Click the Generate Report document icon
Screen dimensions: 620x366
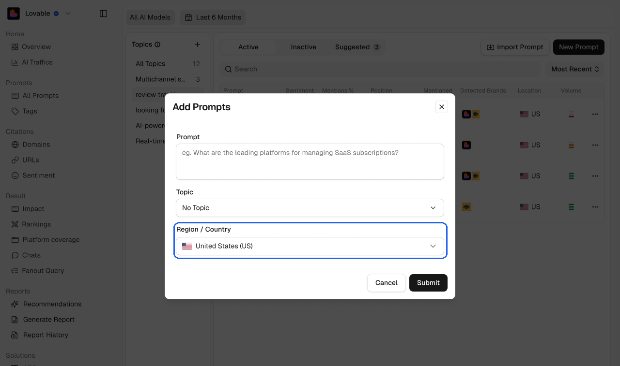[x=15, y=320]
